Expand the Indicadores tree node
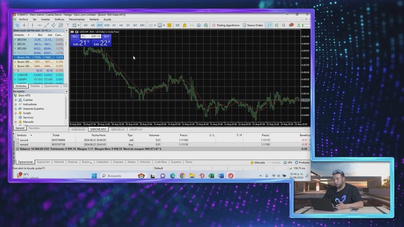404x227 pixels. click(x=16, y=104)
